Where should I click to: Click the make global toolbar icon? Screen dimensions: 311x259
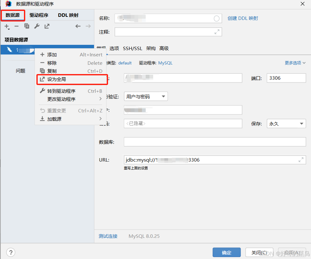click(x=47, y=26)
